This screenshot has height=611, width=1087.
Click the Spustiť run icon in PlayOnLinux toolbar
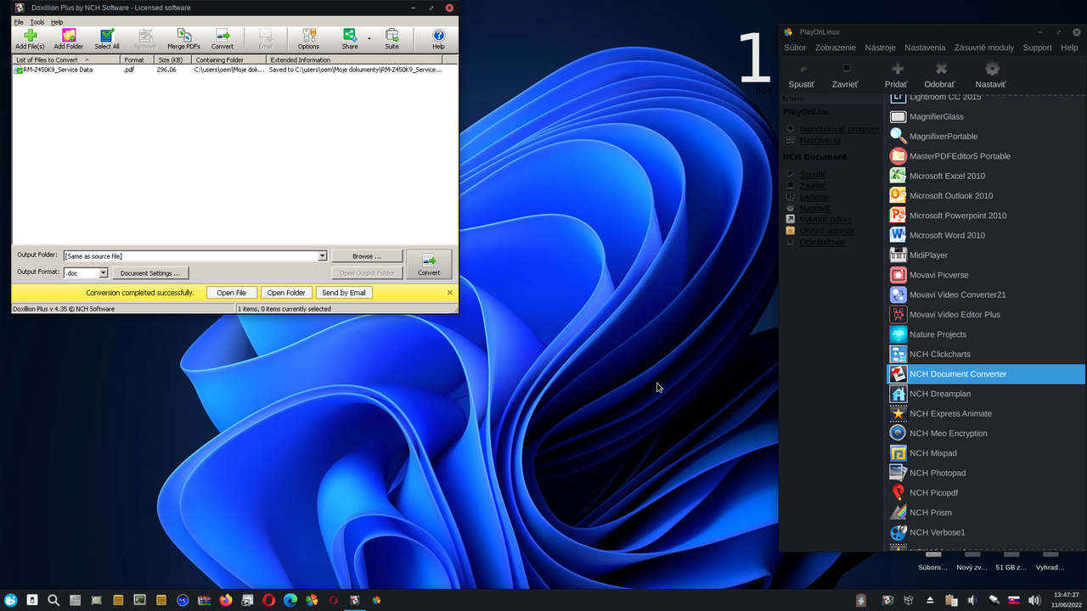[803, 69]
